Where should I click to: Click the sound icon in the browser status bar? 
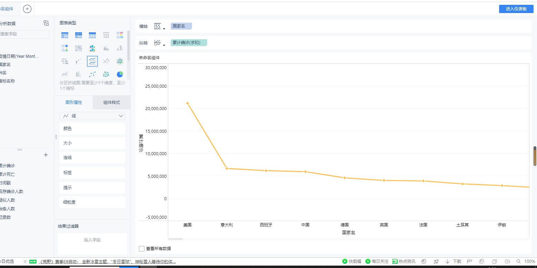point(507,261)
